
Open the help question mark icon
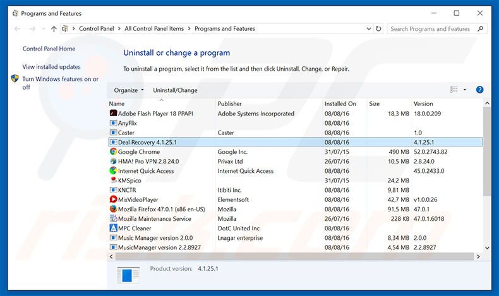click(479, 90)
